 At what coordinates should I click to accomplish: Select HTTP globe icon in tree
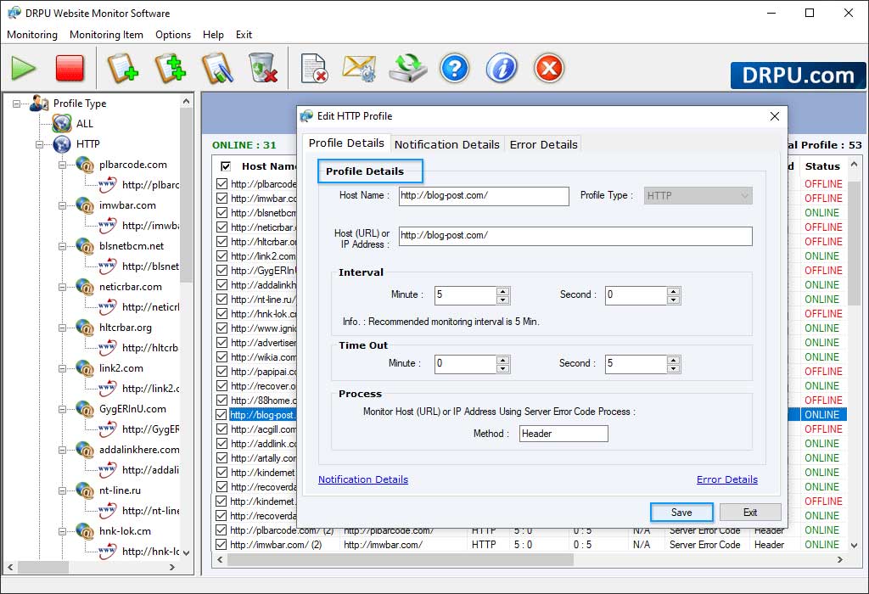[x=62, y=144]
